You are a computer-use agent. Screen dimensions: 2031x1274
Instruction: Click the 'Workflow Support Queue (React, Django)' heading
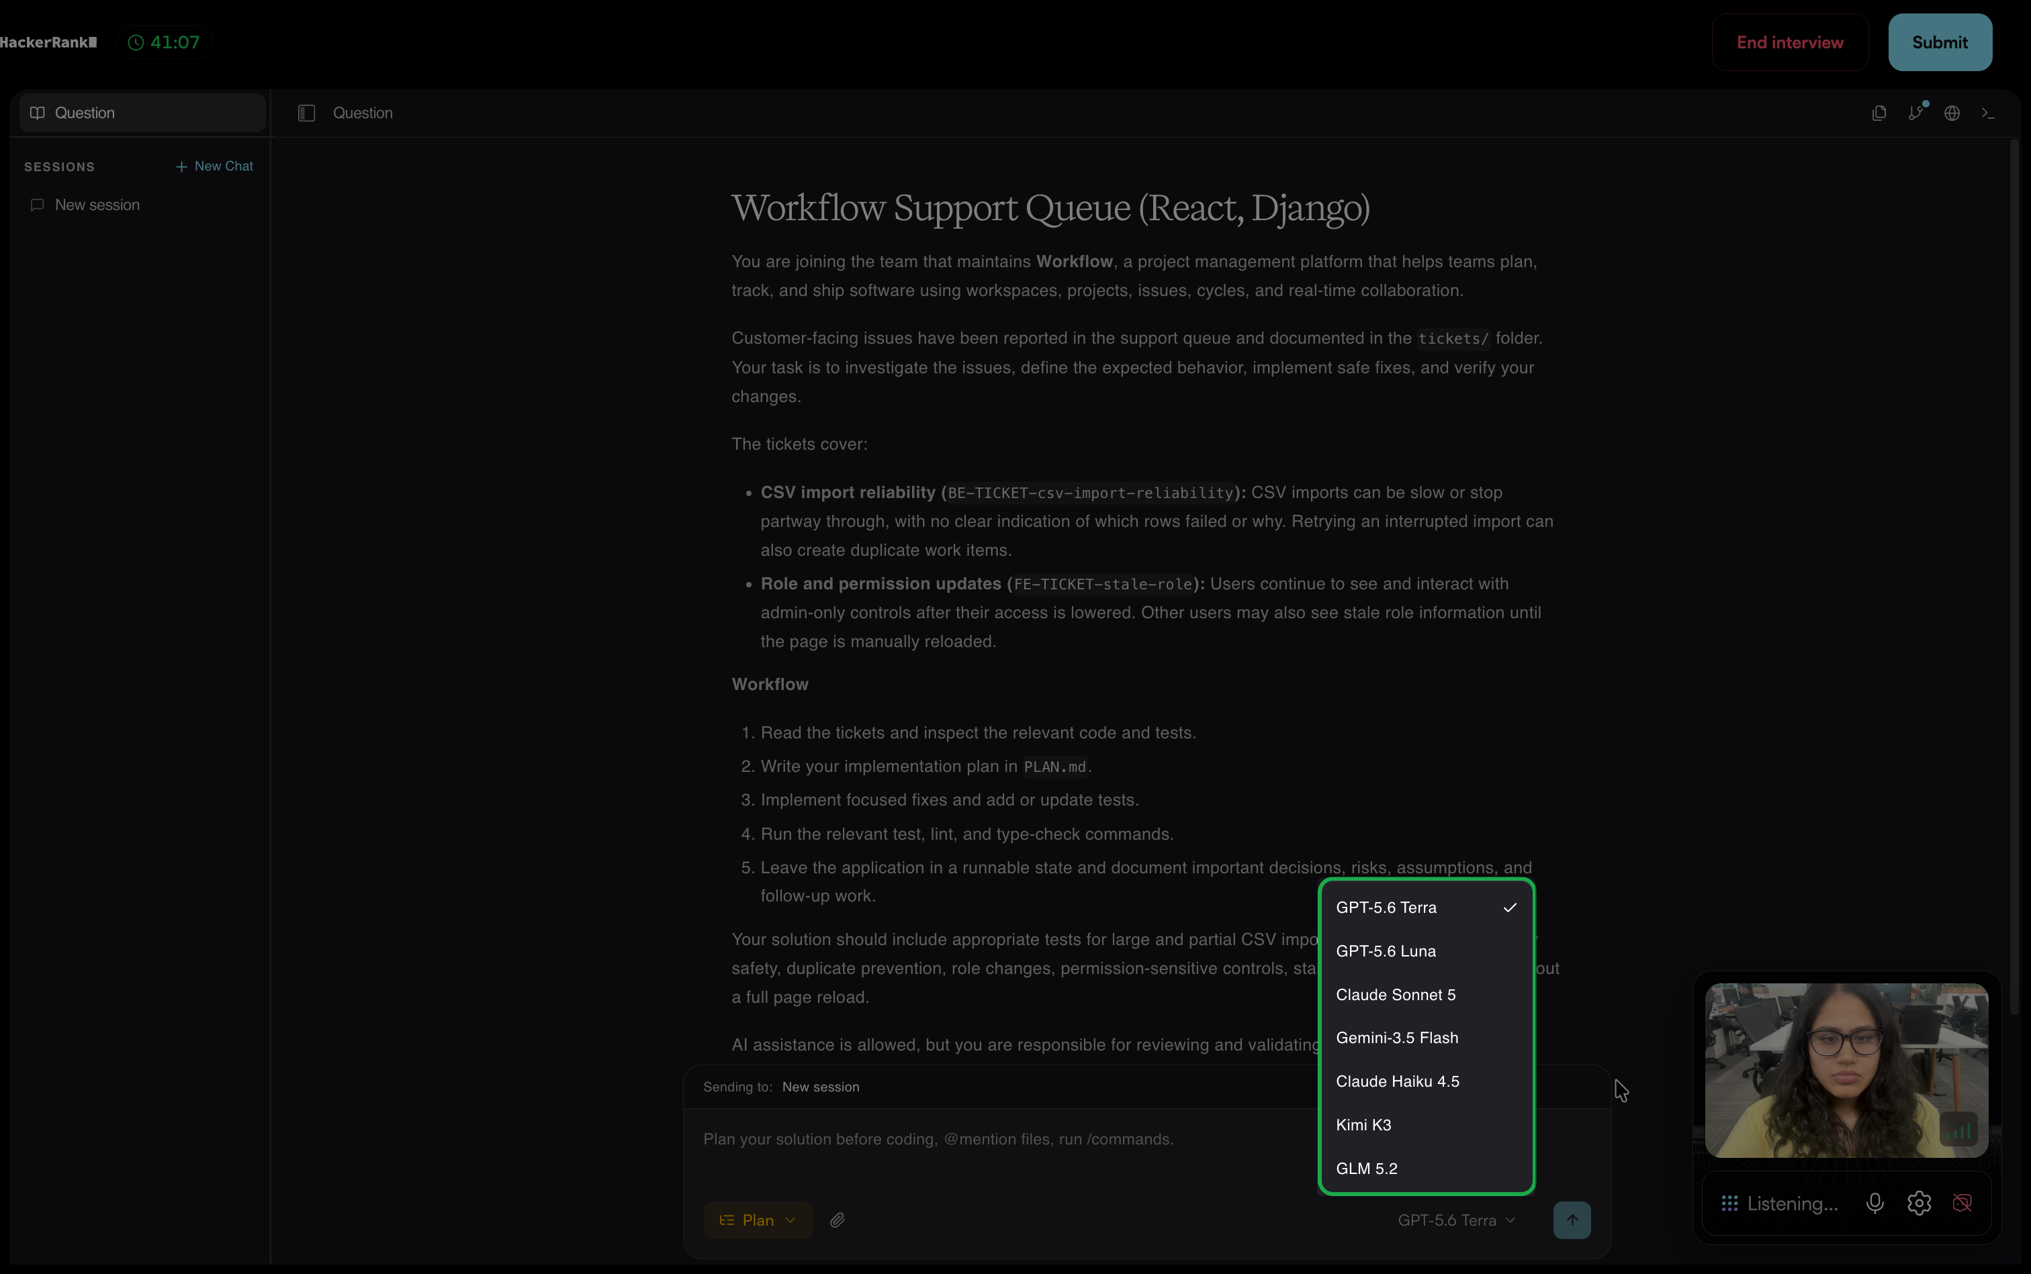(x=1050, y=207)
